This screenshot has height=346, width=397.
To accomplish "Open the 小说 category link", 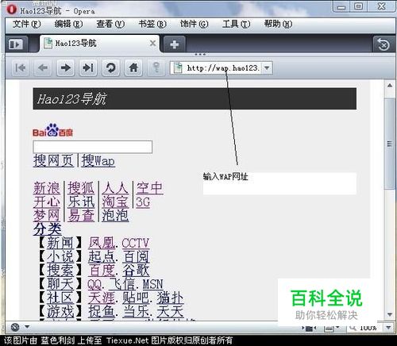I will coord(60,256).
